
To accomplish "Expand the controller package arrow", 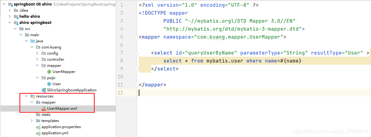I will click(37, 59).
